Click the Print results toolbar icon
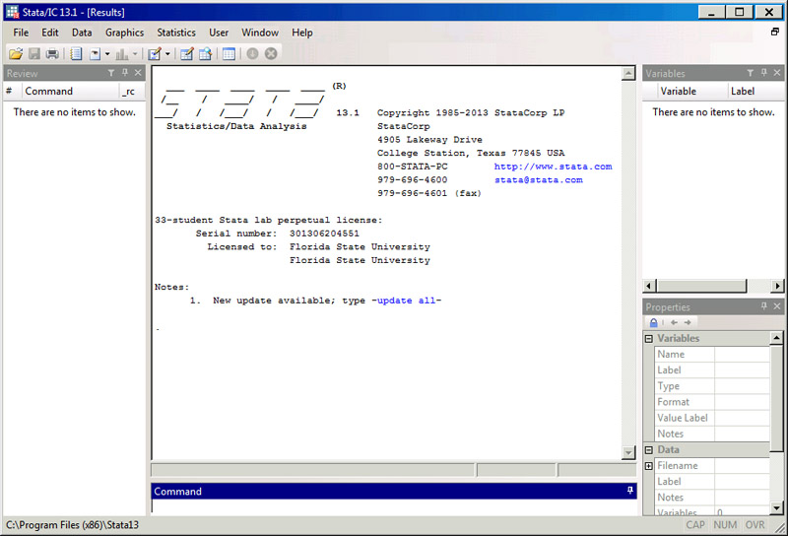The width and height of the screenshot is (788, 536). pos(52,53)
